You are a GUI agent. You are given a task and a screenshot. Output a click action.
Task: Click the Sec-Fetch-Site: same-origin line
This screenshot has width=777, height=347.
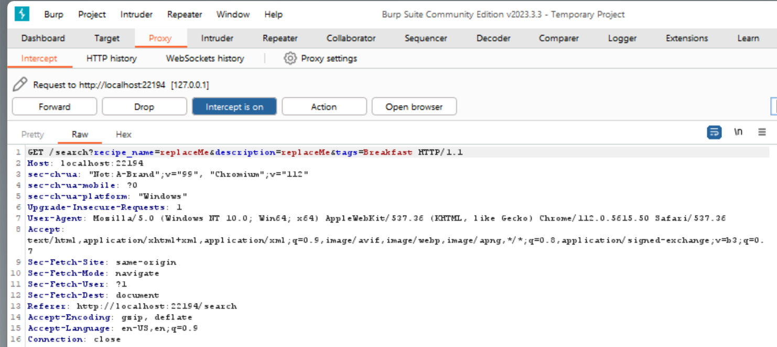tap(102, 262)
